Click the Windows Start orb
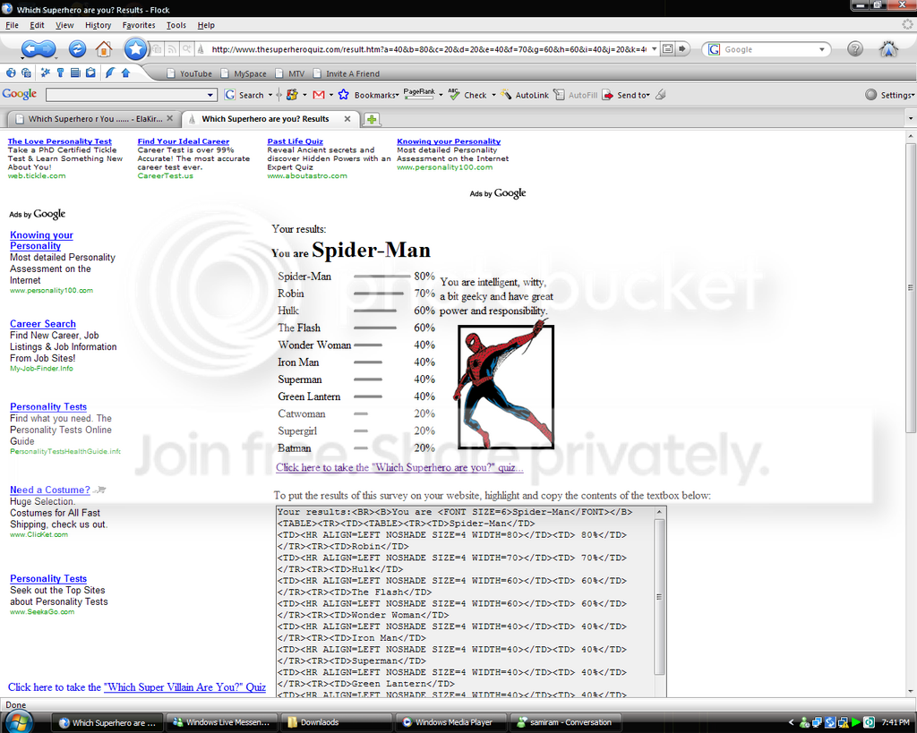 coord(20,721)
